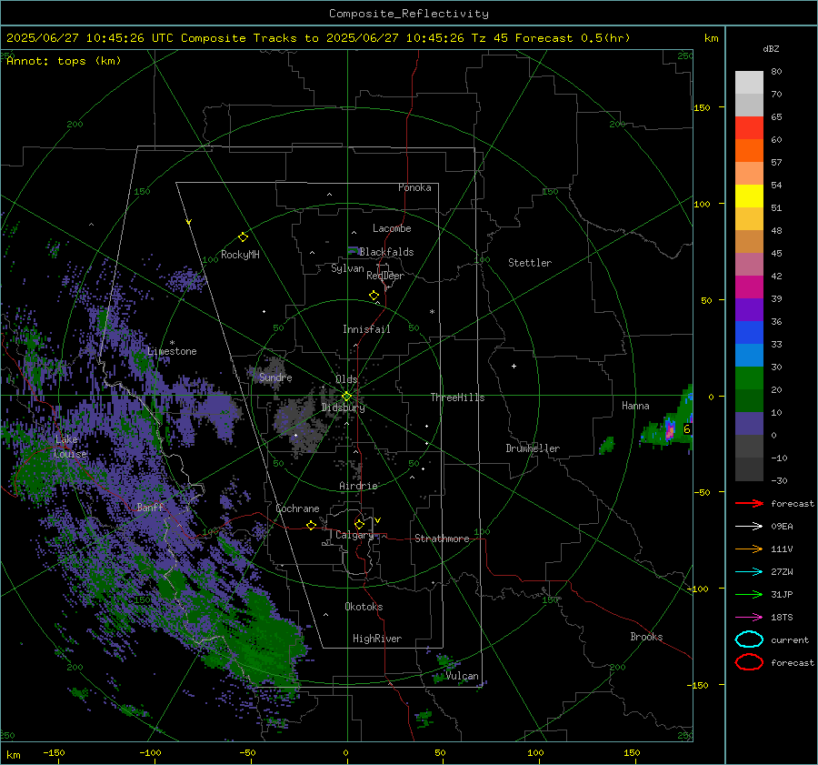
Task: Click the Okotoks label
Action: [x=364, y=607]
